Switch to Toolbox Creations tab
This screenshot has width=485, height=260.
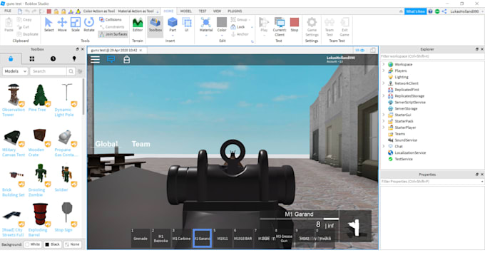[x=74, y=58]
